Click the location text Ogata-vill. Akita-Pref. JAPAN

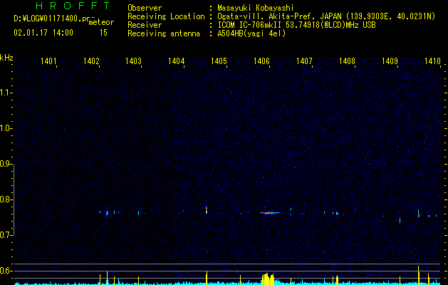280,16
